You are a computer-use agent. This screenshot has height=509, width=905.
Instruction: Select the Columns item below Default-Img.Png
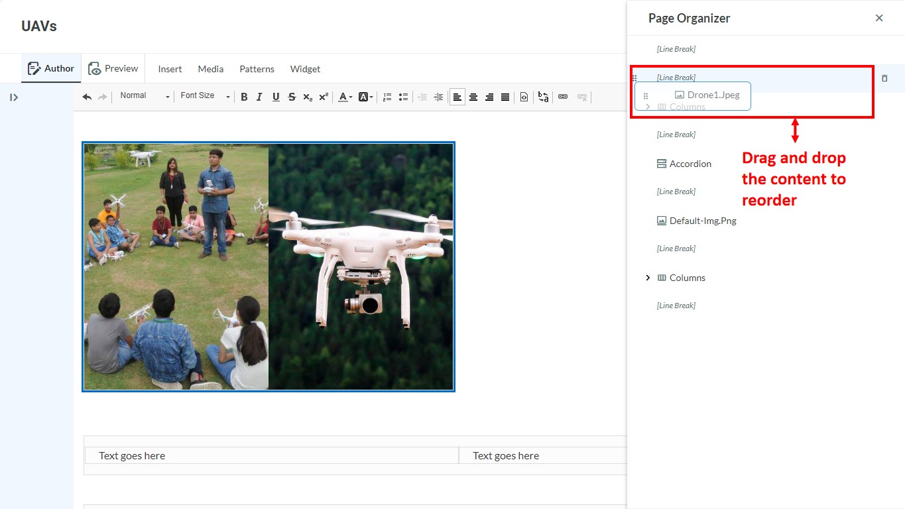(x=682, y=278)
